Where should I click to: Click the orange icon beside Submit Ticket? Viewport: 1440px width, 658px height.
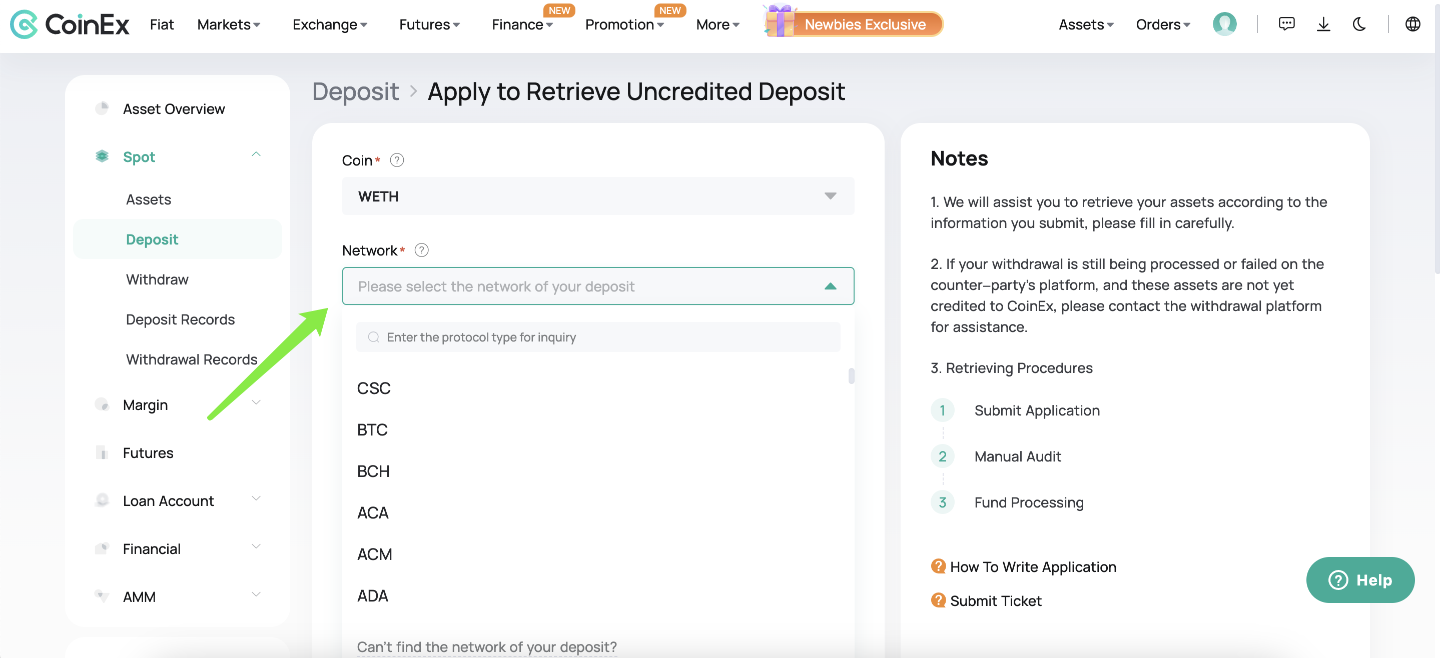[938, 600]
